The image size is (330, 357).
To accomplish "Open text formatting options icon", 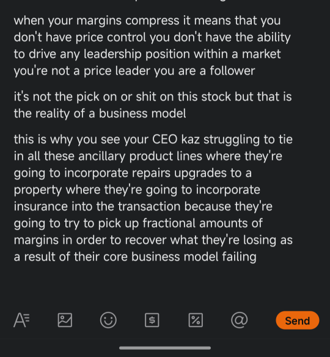I will click(21, 320).
